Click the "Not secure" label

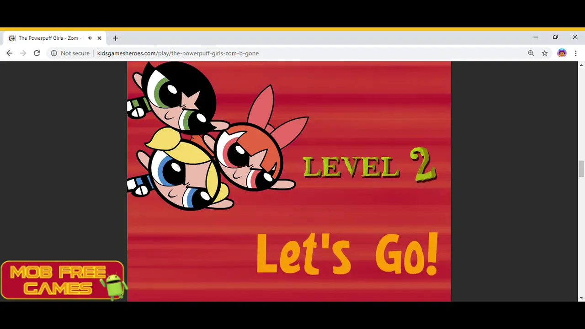(75, 53)
